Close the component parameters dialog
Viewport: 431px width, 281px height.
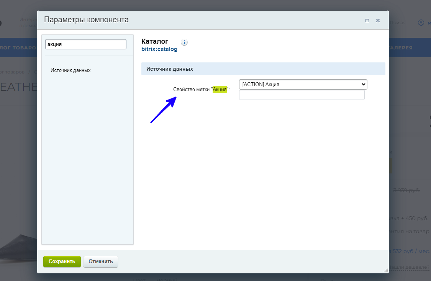point(378,21)
